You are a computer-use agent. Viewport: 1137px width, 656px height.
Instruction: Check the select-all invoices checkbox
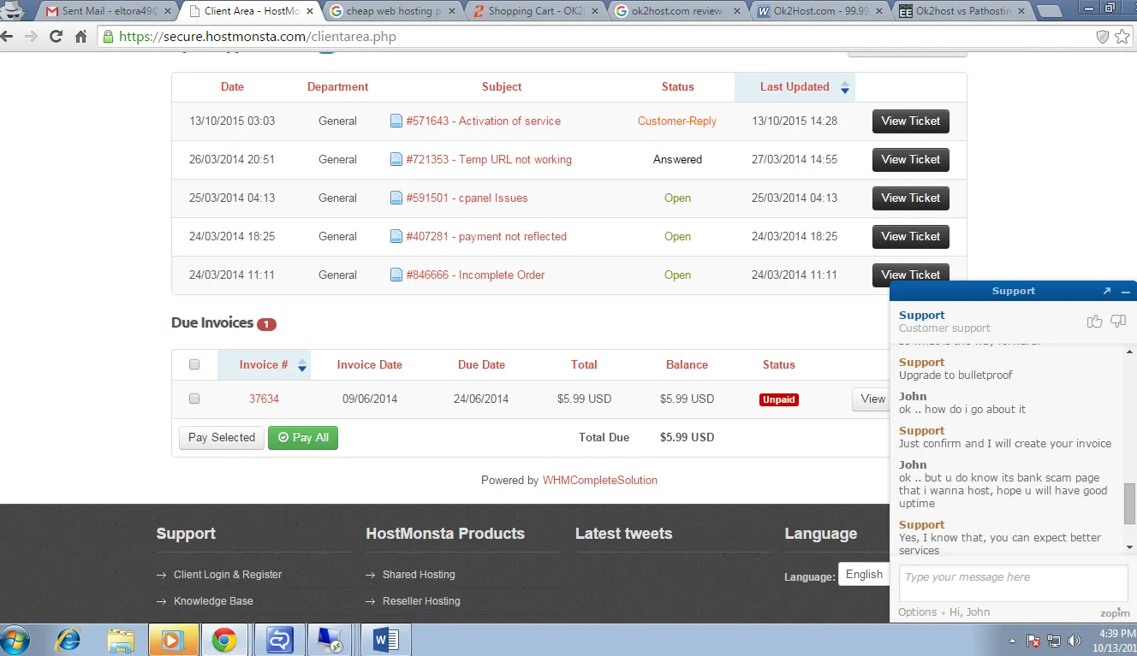(x=194, y=364)
